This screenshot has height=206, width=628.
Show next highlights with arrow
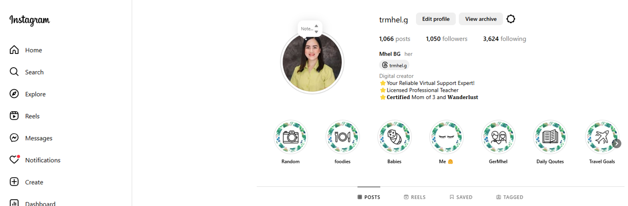pyautogui.click(x=617, y=143)
